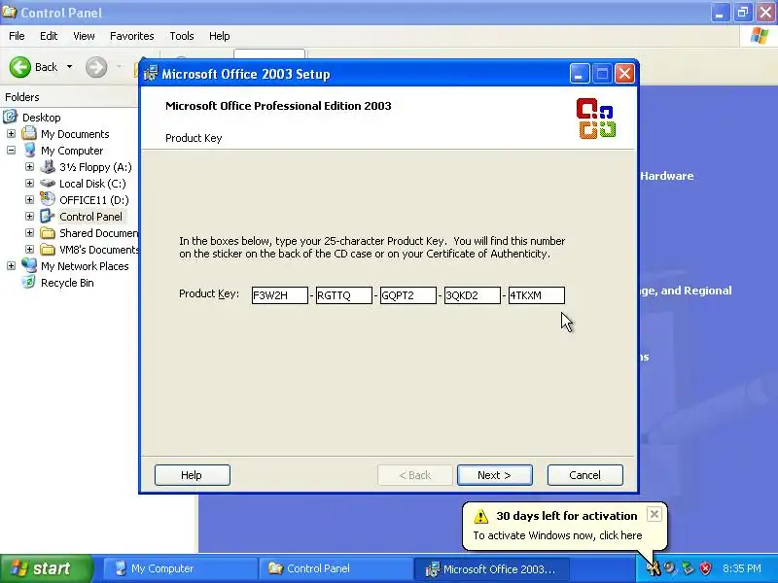Minimize the Office 2003 Setup window
This screenshot has height=583, width=778.
[x=579, y=74]
